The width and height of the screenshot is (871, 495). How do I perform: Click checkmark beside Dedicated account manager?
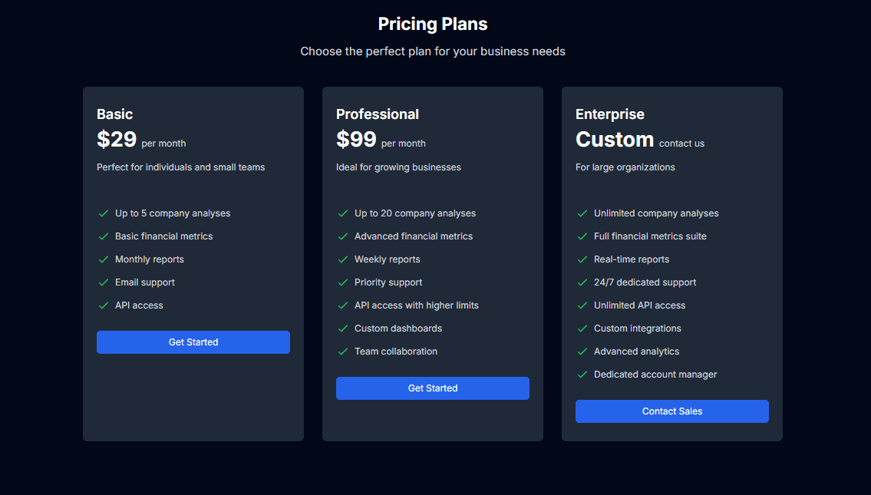[x=582, y=375]
